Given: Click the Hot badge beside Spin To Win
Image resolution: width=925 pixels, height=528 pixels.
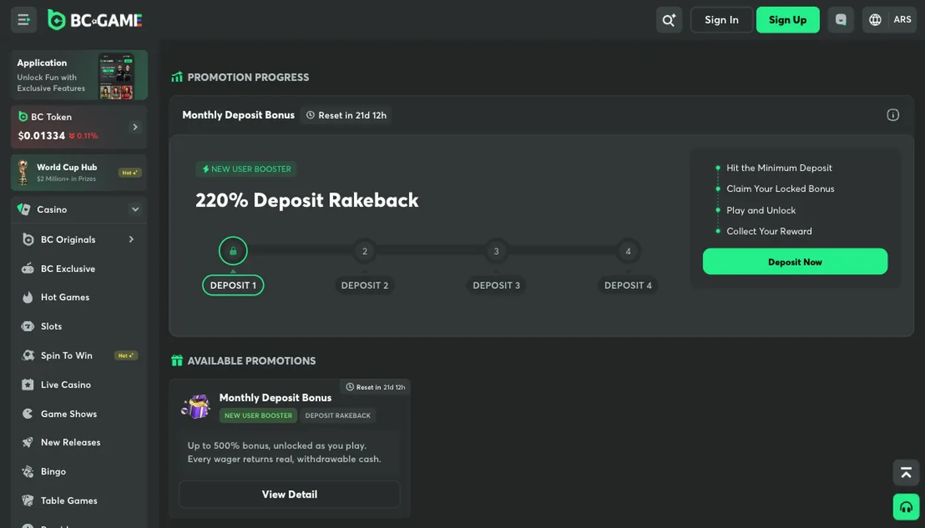Looking at the screenshot, I should click(126, 355).
